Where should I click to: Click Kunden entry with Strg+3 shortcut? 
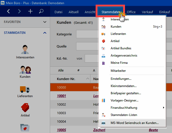(132, 27)
